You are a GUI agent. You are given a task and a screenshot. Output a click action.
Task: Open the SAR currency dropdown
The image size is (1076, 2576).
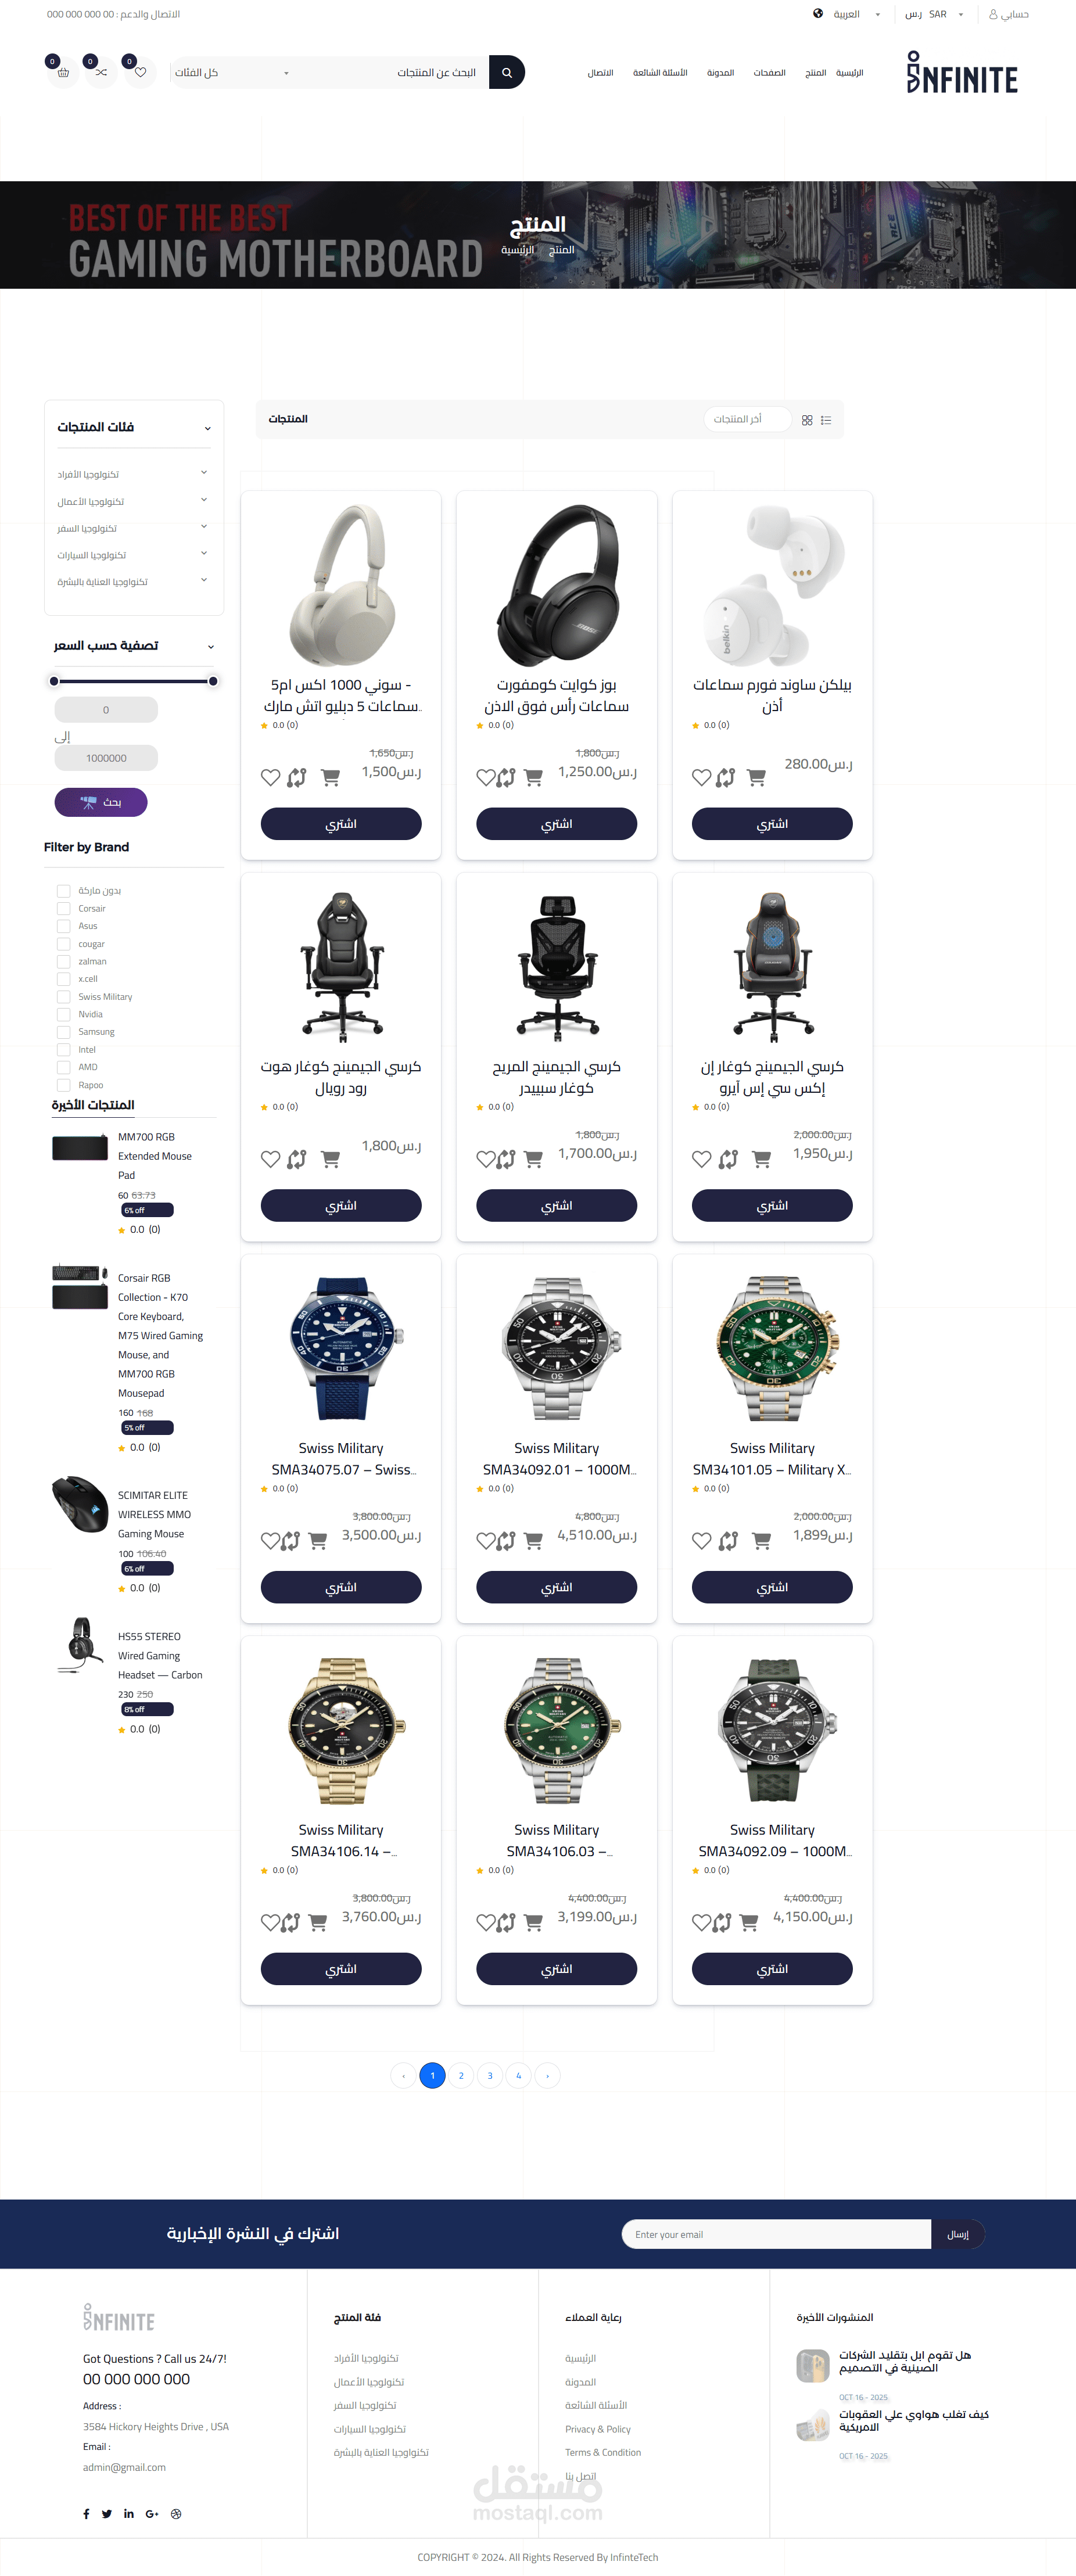[x=935, y=14]
